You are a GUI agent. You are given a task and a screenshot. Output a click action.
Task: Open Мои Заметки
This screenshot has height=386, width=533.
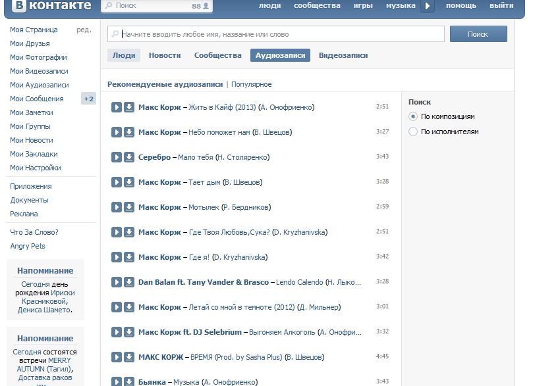point(32,112)
